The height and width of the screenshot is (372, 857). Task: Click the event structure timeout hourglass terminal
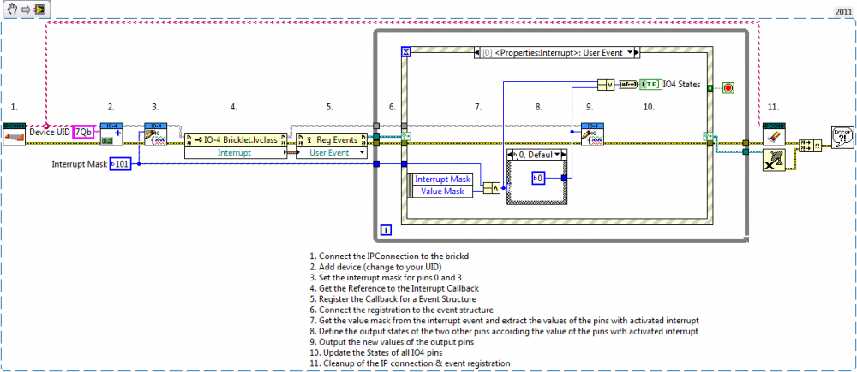coord(407,51)
